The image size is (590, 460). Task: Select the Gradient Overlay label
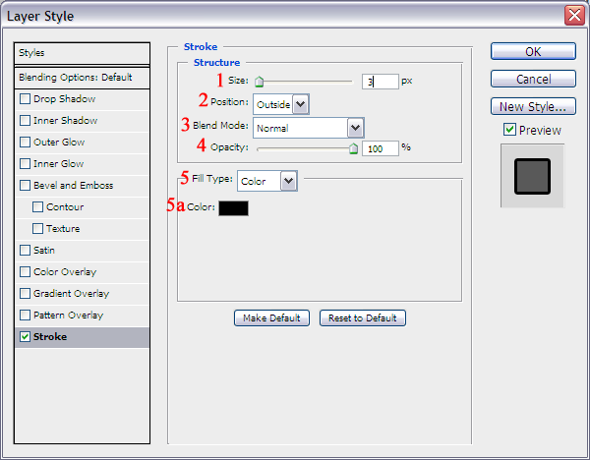tap(72, 293)
